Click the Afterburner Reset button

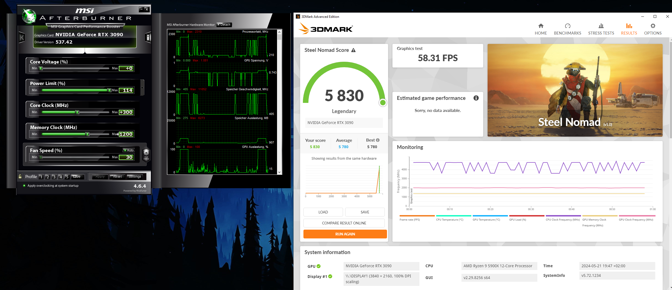117,177
